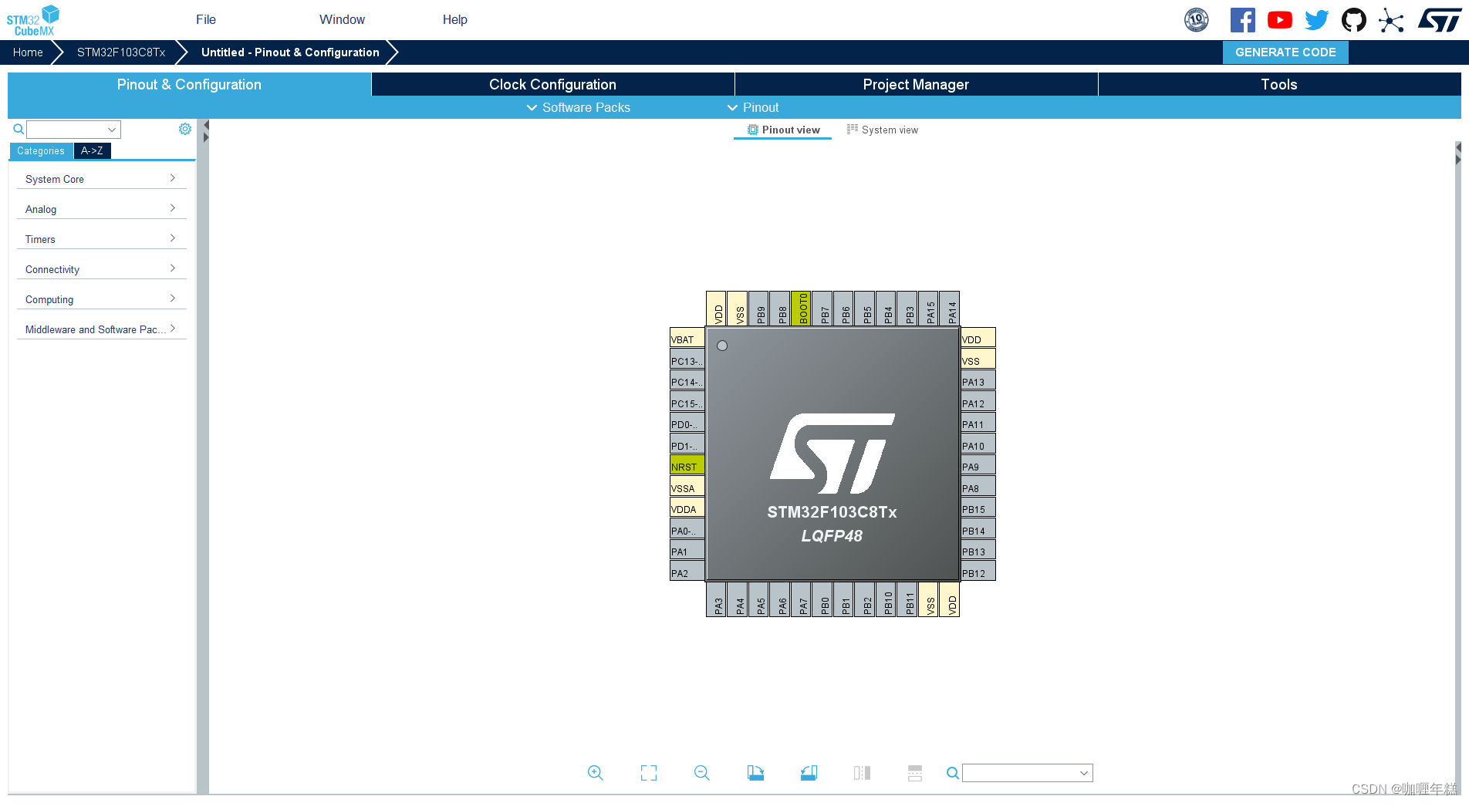Viewport: 1469px width, 803px height.
Task: Select the PA3 pin on the chip
Action: (x=717, y=599)
